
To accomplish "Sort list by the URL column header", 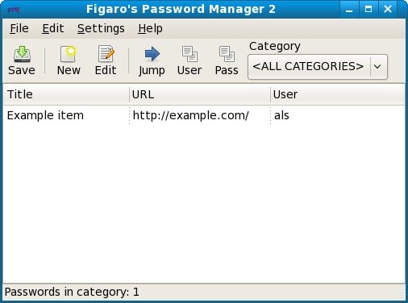I will click(x=200, y=94).
